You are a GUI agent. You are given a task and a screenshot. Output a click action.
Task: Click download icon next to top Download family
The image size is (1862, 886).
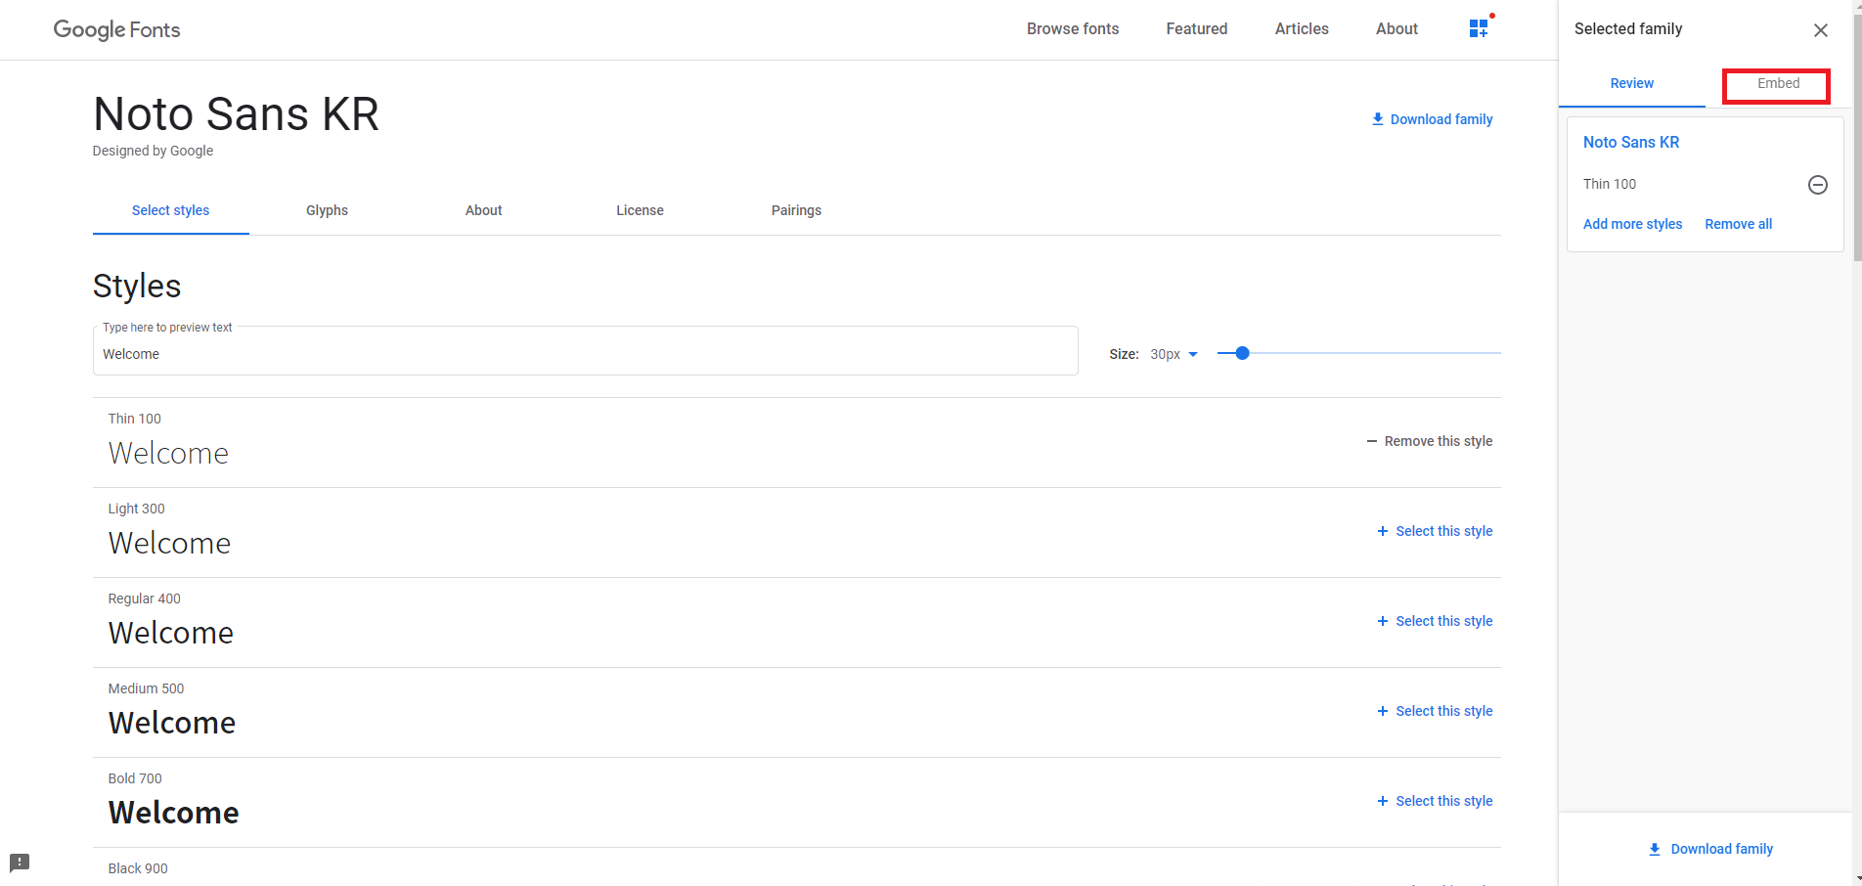pos(1377,119)
